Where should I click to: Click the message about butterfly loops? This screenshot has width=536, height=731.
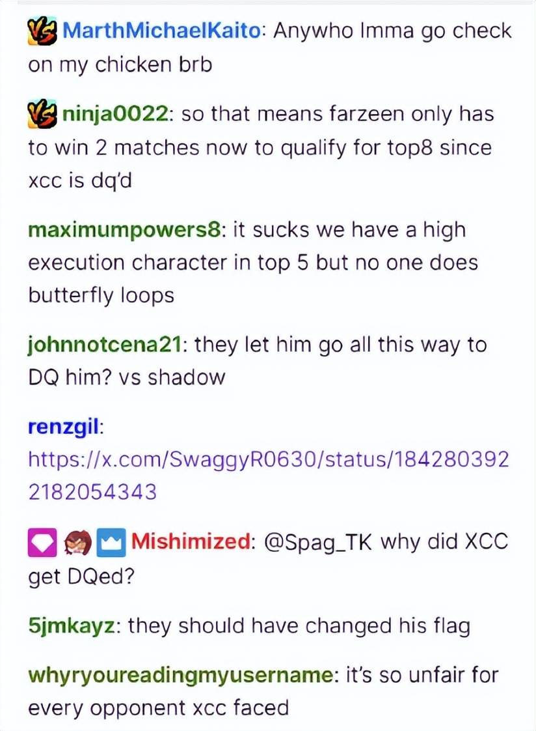point(253,263)
